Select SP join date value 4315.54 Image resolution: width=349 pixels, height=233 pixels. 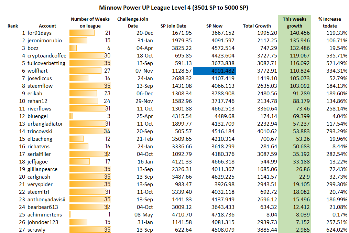click(x=182, y=116)
